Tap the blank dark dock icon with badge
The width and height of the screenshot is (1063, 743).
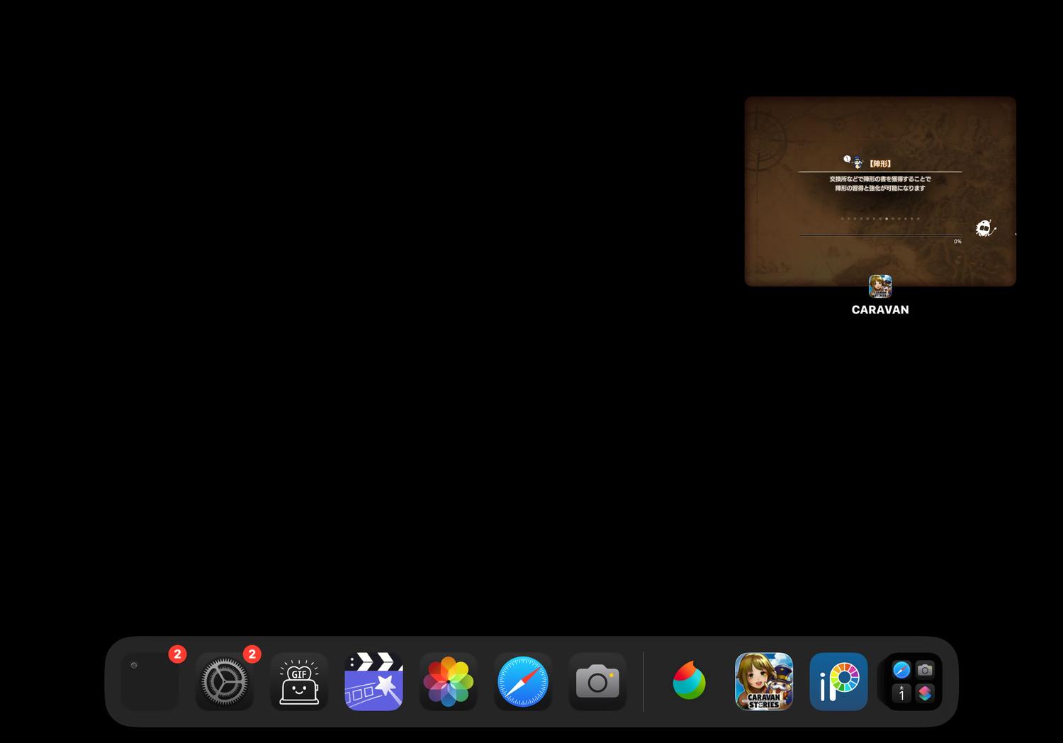coord(150,681)
